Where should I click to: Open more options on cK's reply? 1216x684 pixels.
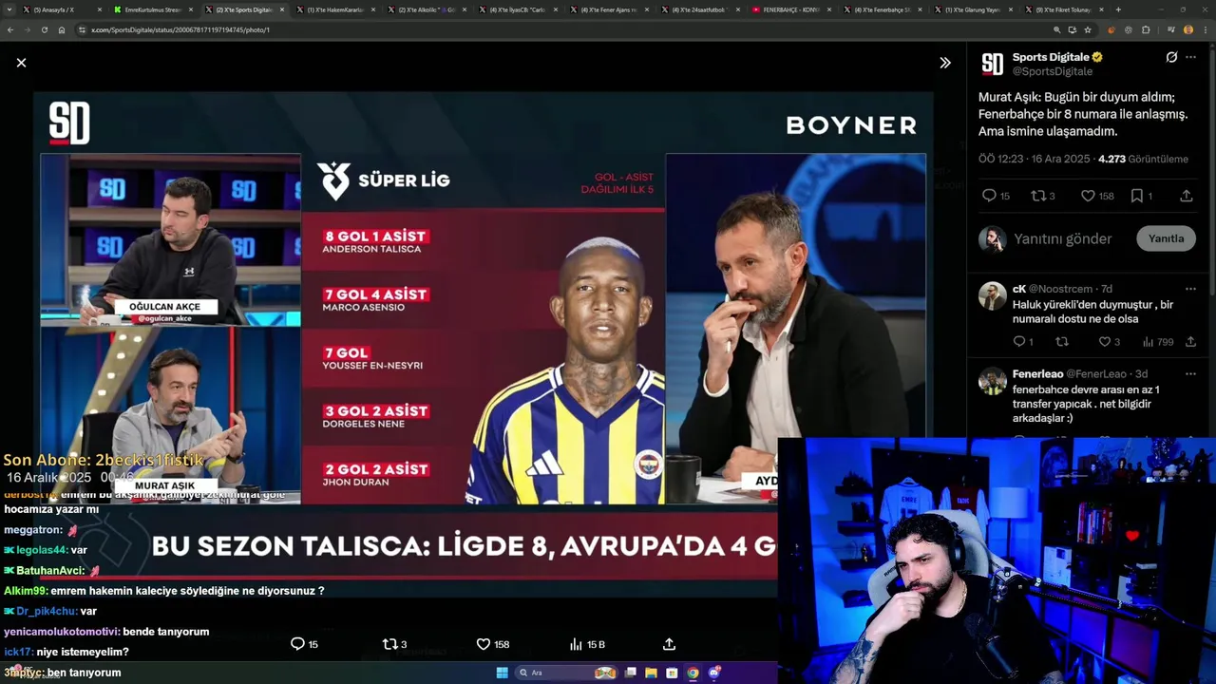click(1190, 289)
